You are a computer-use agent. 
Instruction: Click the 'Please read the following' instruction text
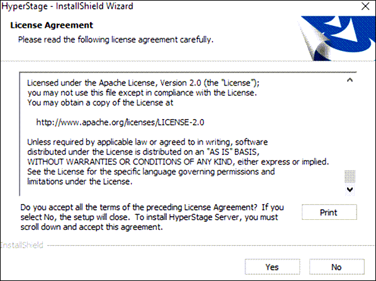pos(116,40)
